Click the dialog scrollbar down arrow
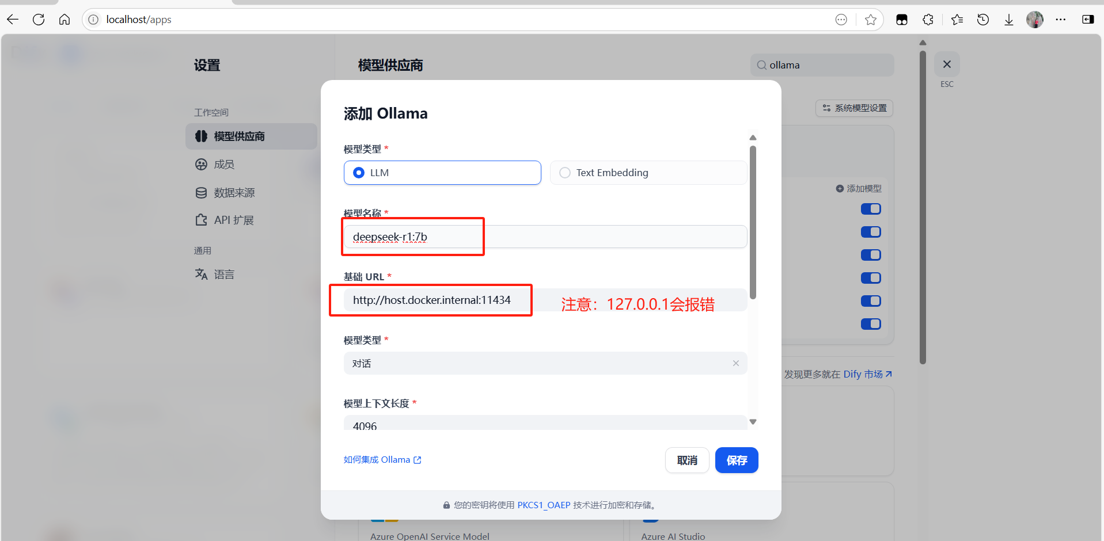This screenshot has height=541, width=1104. point(753,422)
